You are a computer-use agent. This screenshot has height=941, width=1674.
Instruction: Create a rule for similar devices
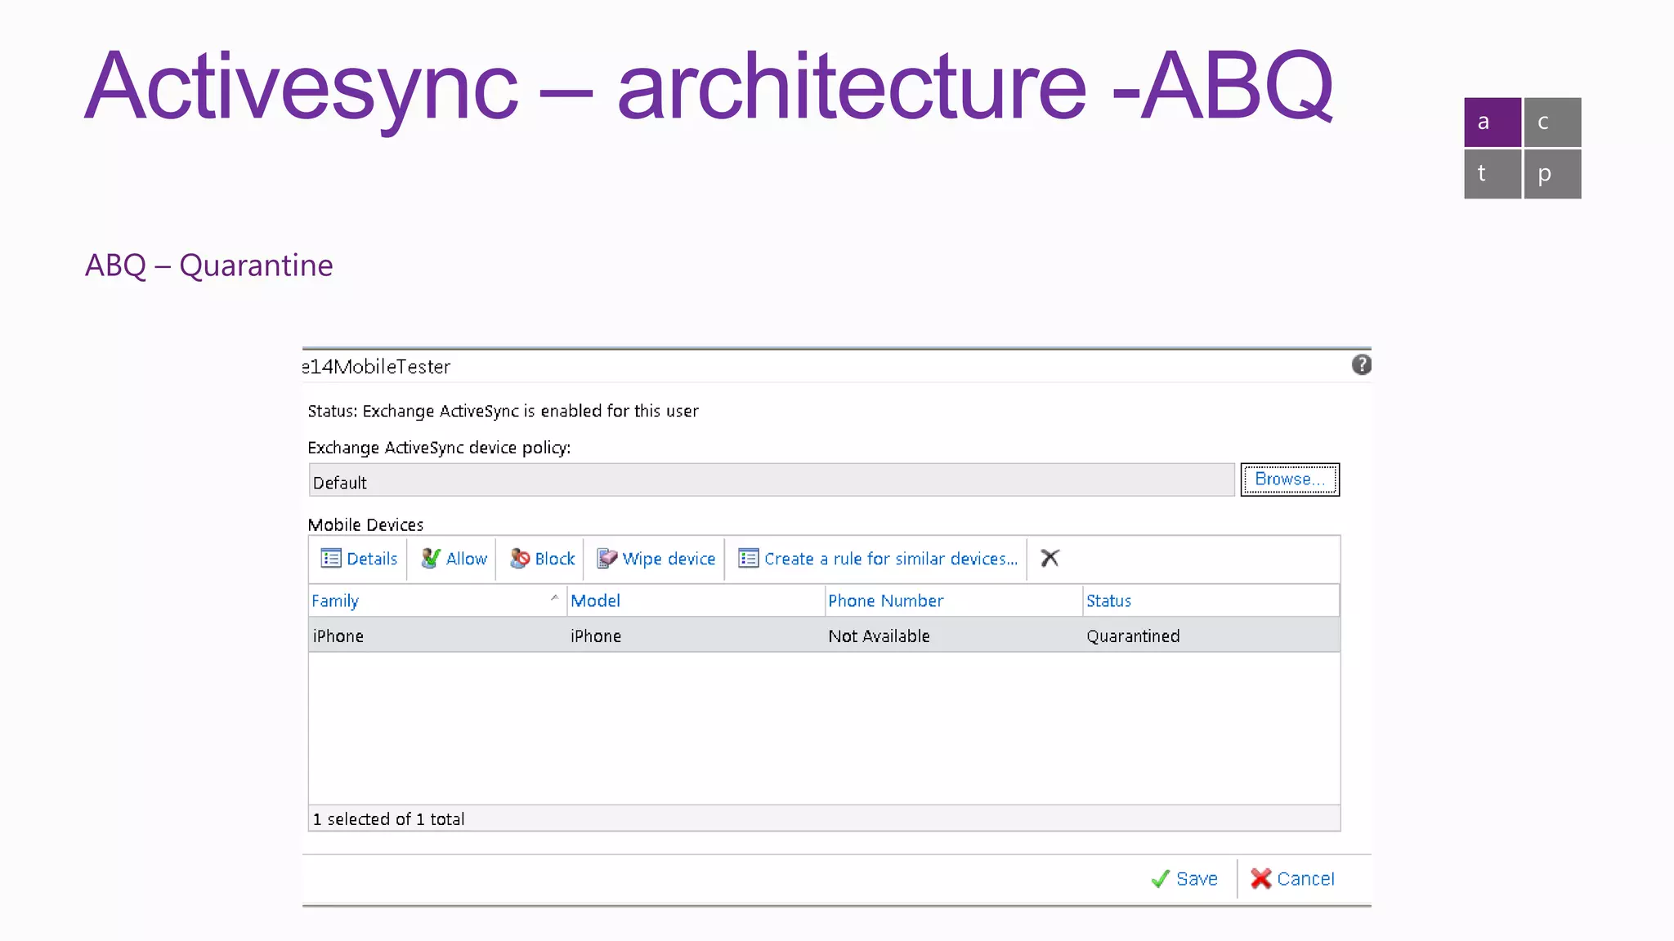click(x=878, y=559)
